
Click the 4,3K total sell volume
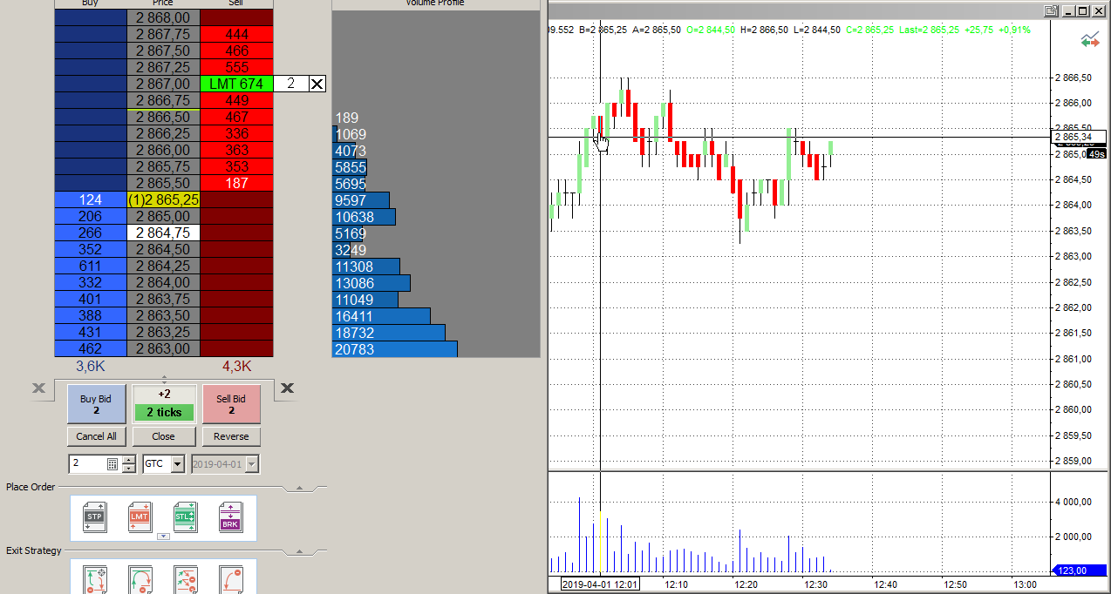[x=236, y=366]
